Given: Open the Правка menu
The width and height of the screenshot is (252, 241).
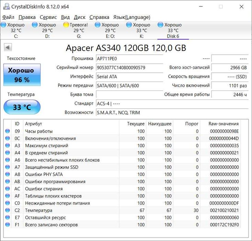Looking at the screenshot, I should tap(27, 17).
